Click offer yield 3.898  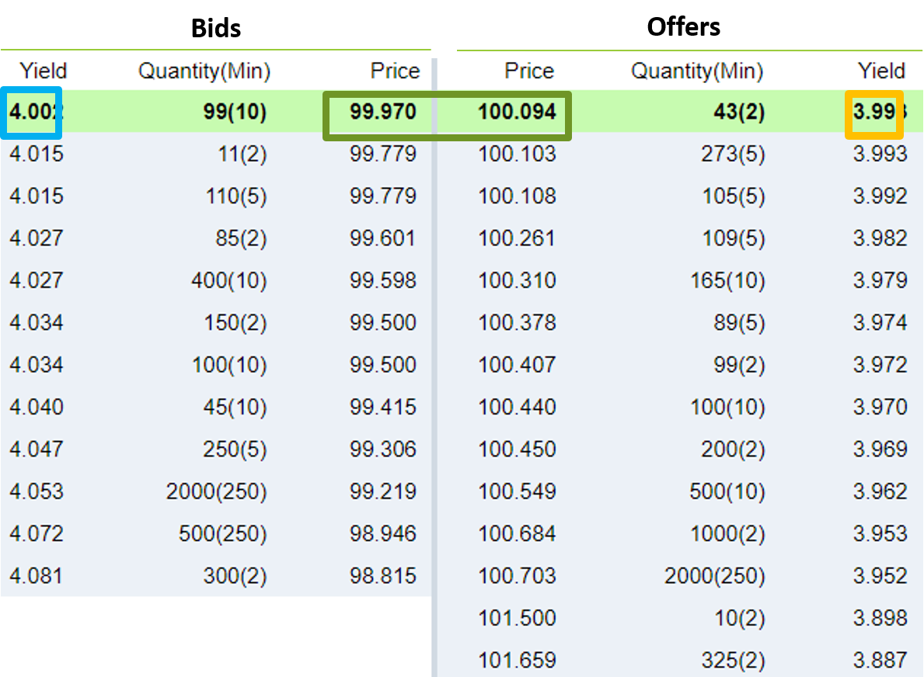(x=880, y=618)
